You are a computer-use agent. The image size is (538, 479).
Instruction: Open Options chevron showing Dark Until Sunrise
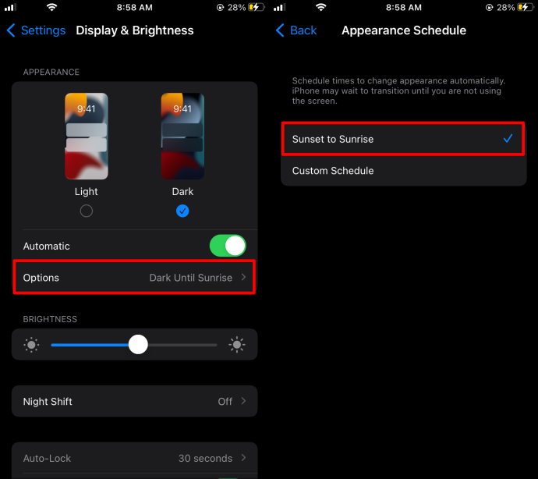click(x=243, y=277)
